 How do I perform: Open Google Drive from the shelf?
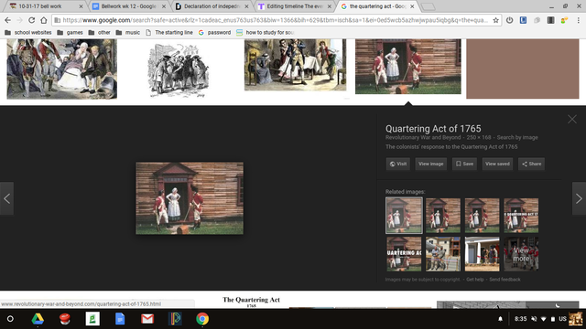coord(38,319)
